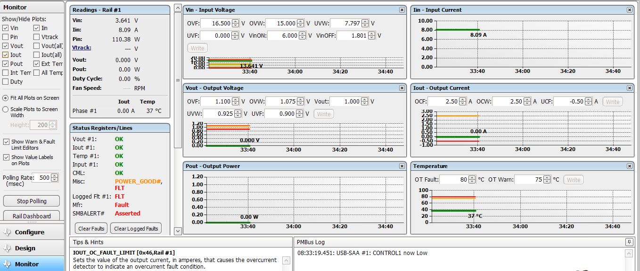Enable the Vout(all) plot checkbox
Viewport: 640px width, 271px height.
pyautogui.click(x=37, y=46)
